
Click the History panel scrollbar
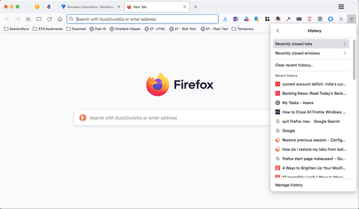pyautogui.click(x=354, y=60)
